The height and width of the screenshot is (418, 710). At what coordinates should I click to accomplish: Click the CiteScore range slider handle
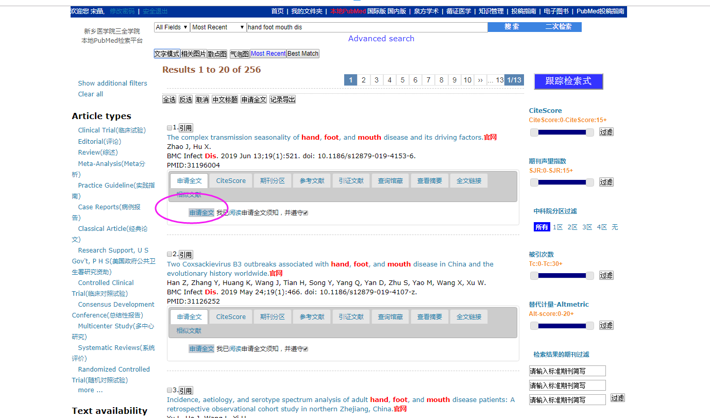pyautogui.click(x=534, y=132)
